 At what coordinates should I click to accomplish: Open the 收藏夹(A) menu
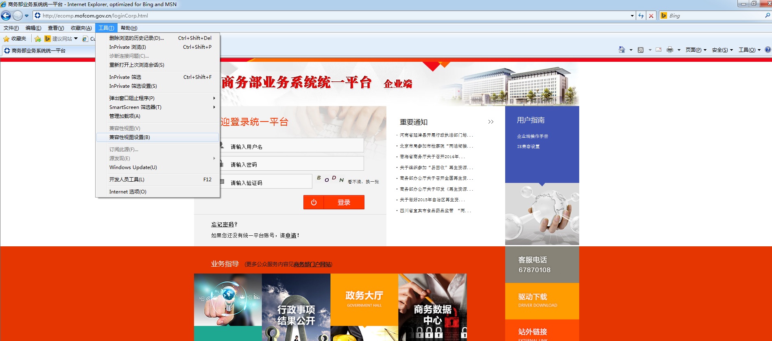[x=81, y=28]
